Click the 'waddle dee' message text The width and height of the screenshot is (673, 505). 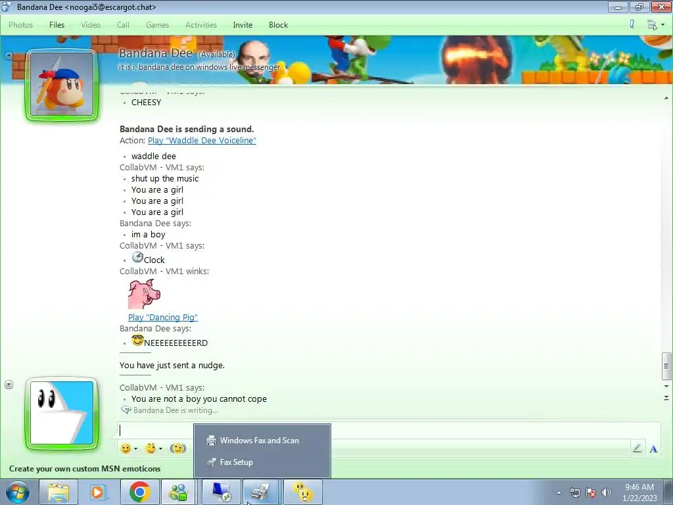tap(154, 156)
